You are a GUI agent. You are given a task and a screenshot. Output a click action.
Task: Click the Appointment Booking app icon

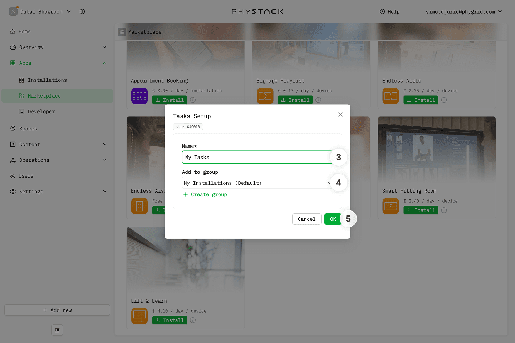point(139,96)
